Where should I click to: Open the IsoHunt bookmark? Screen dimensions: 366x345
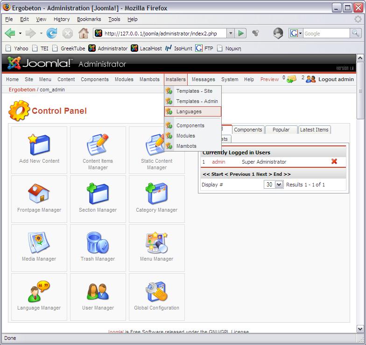tap(179, 48)
